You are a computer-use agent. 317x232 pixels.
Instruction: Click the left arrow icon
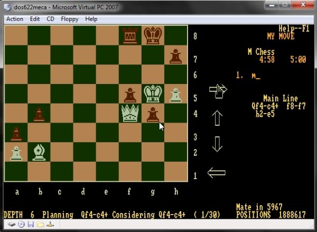216,173
